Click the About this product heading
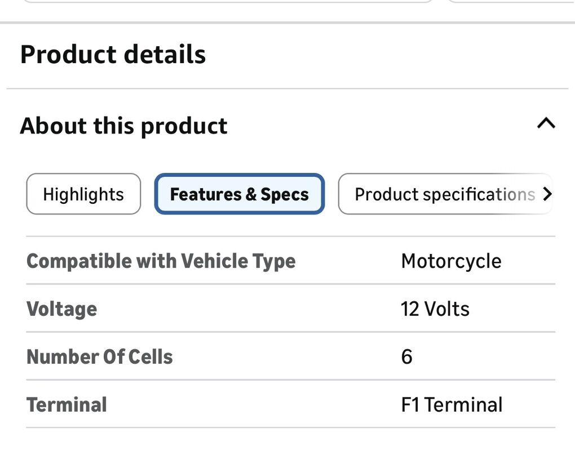Viewport: 575px width, 473px height. pos(123,126)
